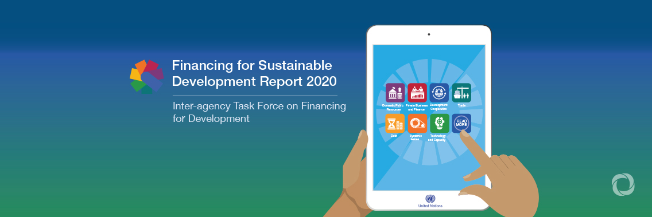Select the Development Cooperation icon

tap(439, 93)
